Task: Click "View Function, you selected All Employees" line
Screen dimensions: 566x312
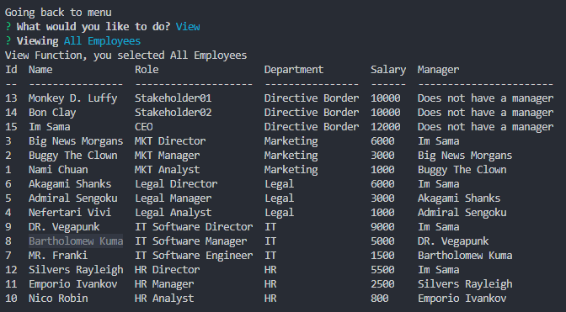Action: point(125,56)
